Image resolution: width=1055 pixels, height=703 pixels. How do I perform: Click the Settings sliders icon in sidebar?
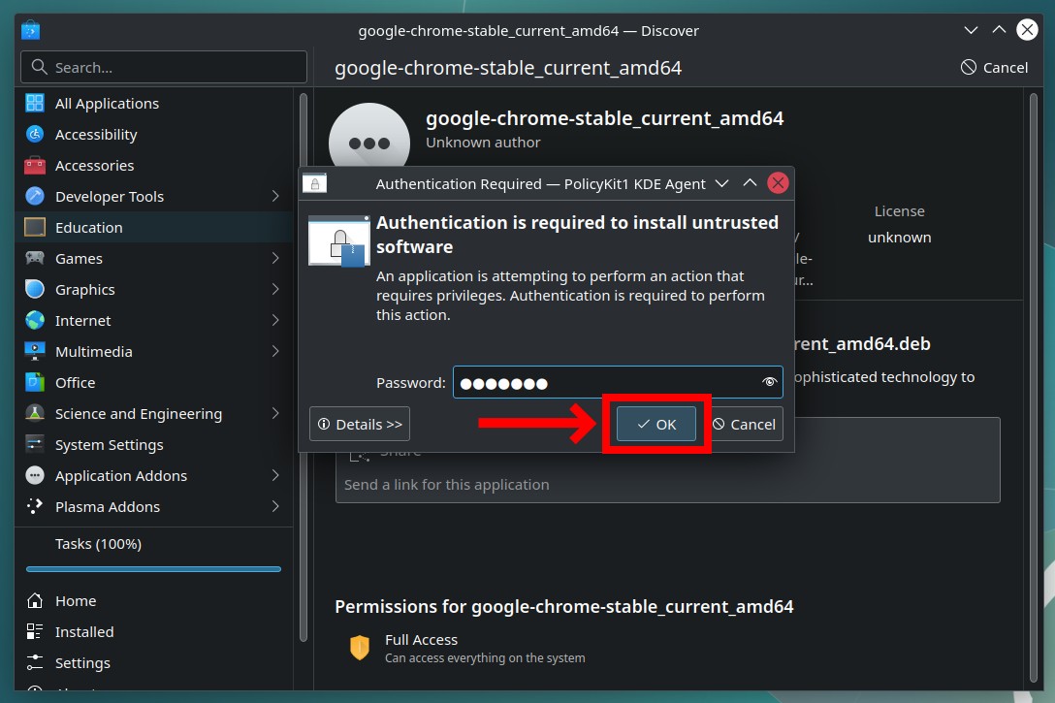tap(34, 662)
